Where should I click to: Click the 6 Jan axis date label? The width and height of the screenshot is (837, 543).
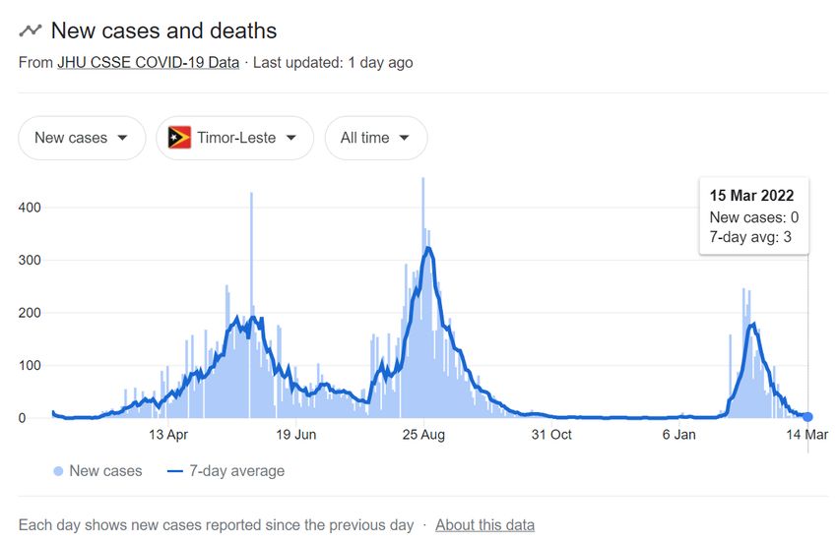679,435
